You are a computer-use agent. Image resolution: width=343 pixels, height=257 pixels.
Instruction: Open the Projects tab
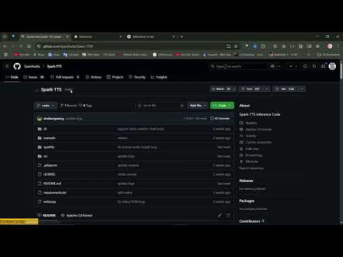click(115, 77)
